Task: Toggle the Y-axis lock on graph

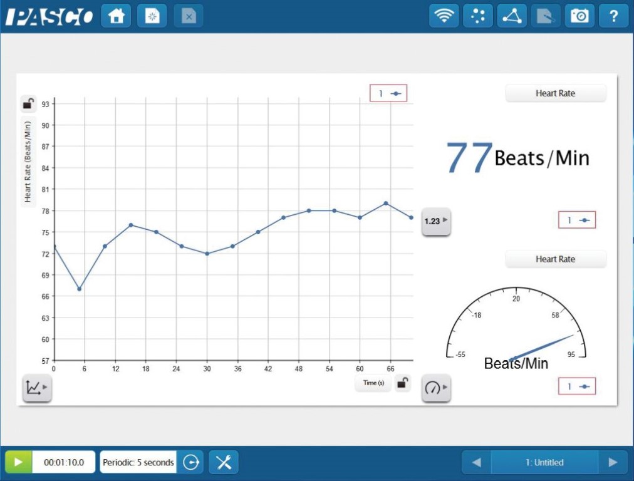Action: (x=28, y=103)
